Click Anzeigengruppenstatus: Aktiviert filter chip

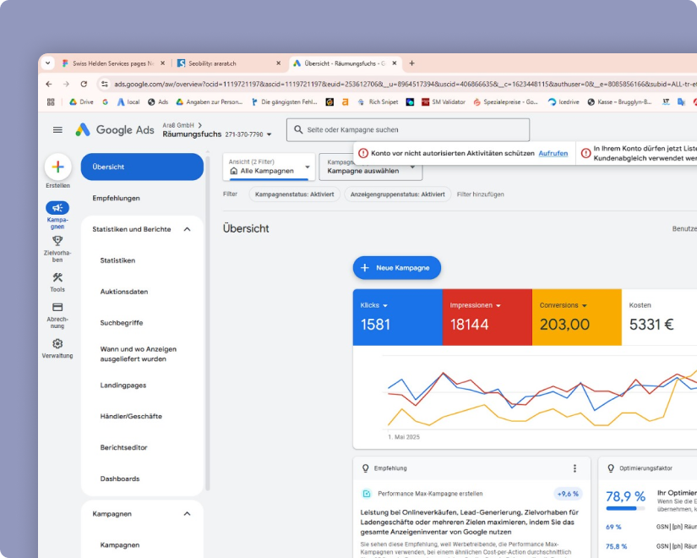397,194
